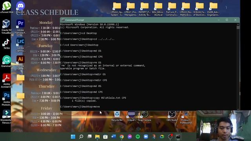The height and width of the screenshot is (141, 251).
Task: Click the Command Prompt taskbar button
Action: click(178, 137)
